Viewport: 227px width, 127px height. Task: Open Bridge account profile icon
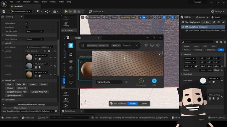(x=158, y=46)
